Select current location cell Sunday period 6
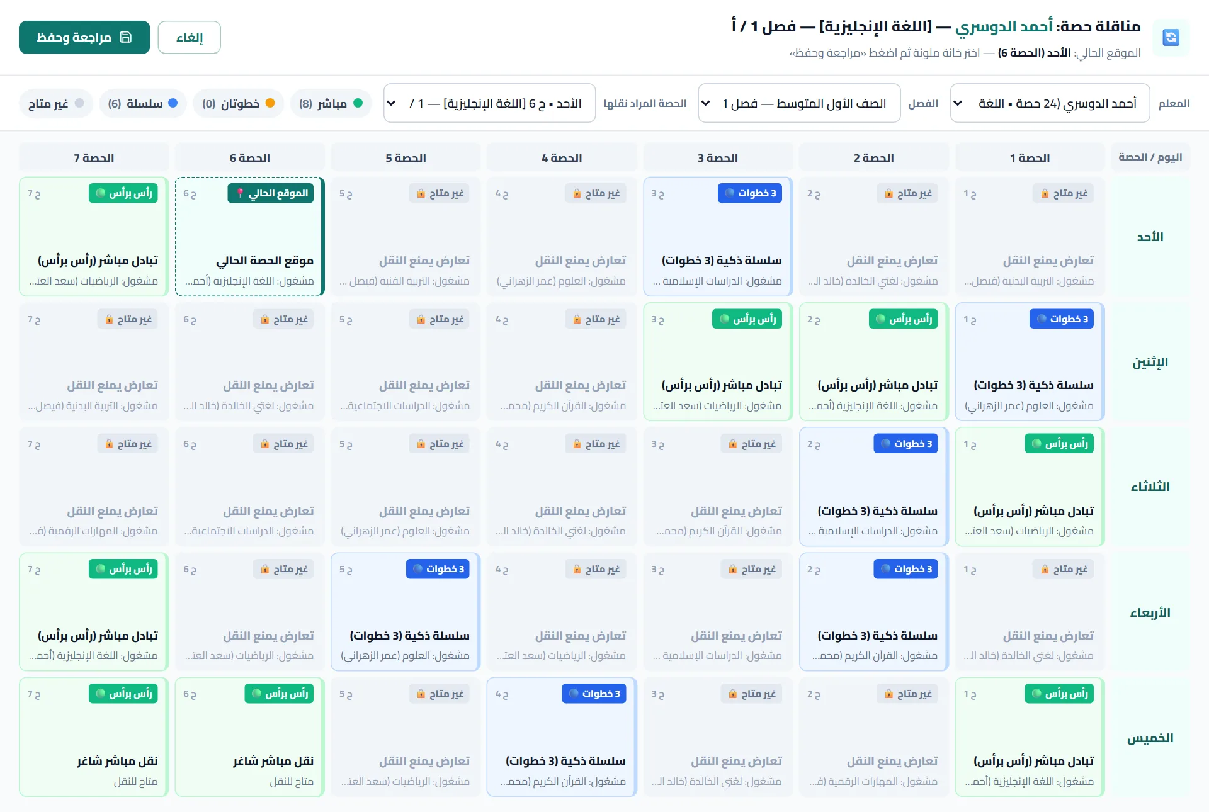This screenshot has height=812, width=1209. [250, 237]
